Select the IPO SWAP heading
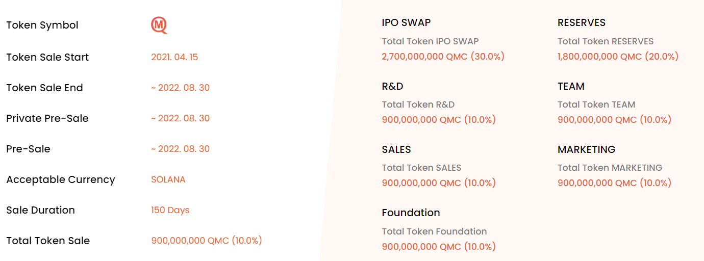 [x=406, y=23]
